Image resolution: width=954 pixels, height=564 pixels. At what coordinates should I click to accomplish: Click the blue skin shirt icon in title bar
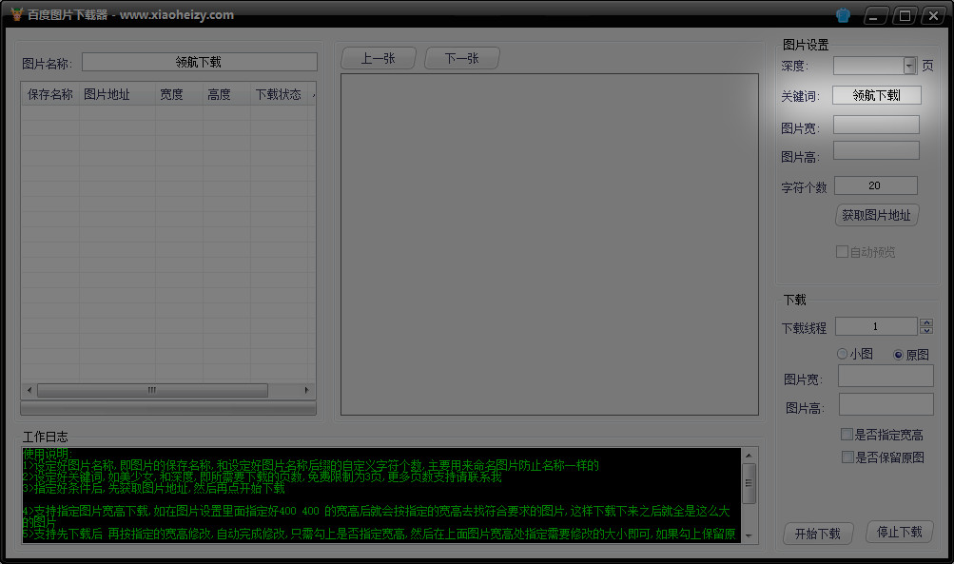(x=843, y=15)
